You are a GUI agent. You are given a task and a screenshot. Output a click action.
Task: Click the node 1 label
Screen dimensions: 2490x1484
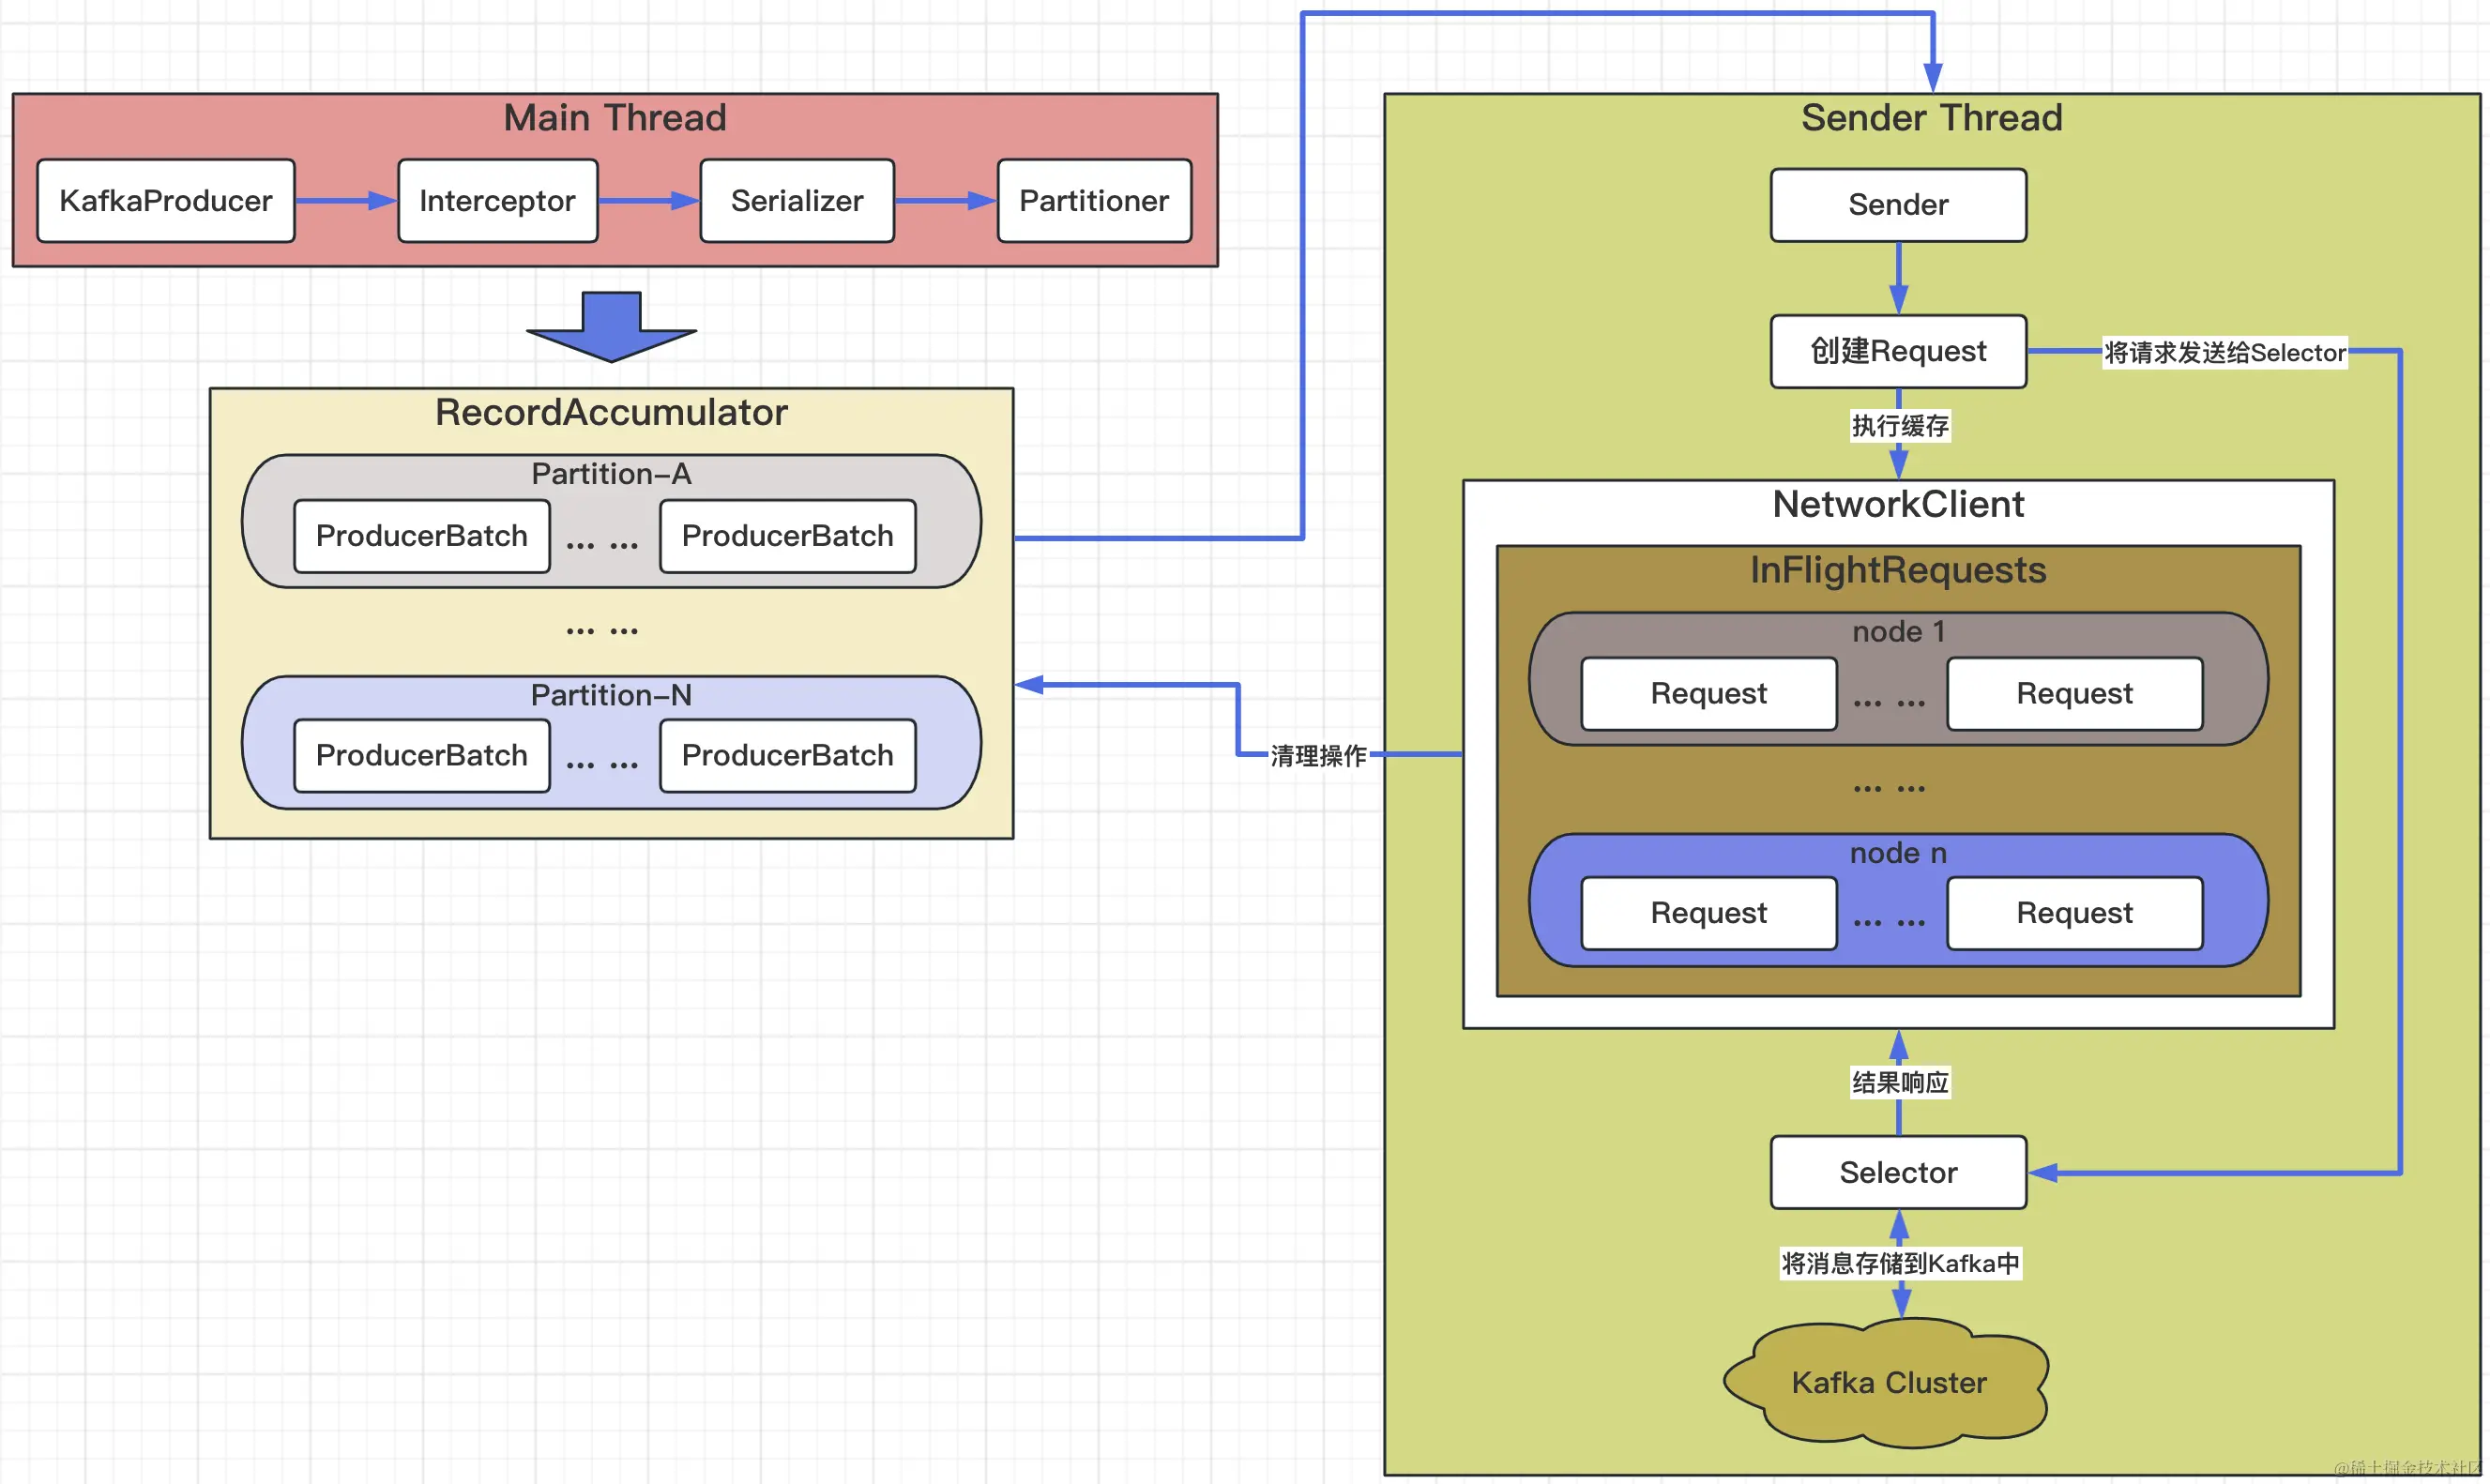click(1898, 632)
